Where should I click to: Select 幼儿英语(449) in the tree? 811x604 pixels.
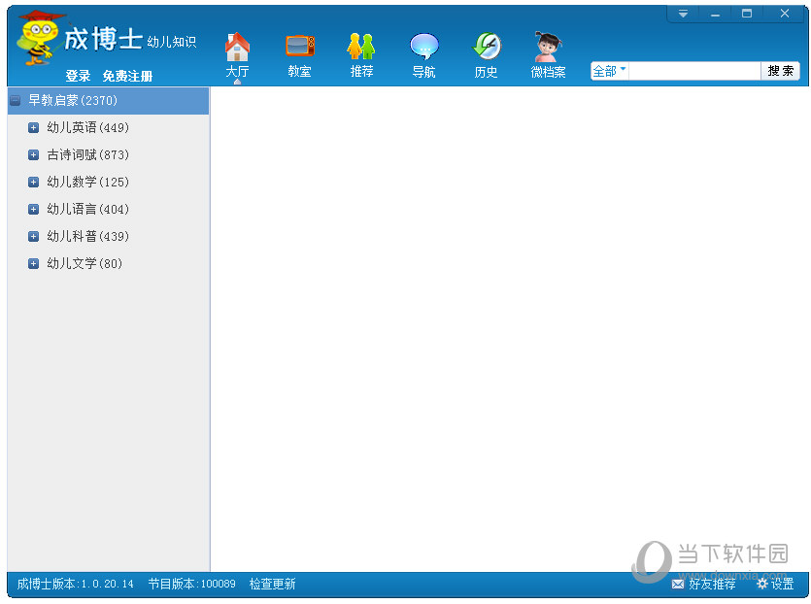tap(88, 128)
